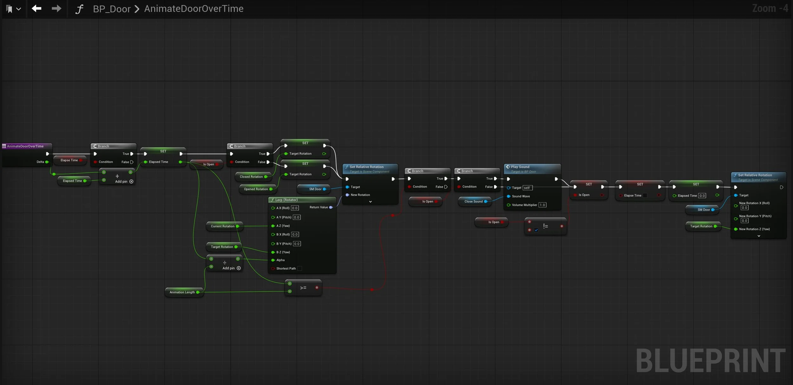Click the Animation Length variable output pin
This screenshot has height=385, width=793.
pyautogui.click(x=198, y=292)
